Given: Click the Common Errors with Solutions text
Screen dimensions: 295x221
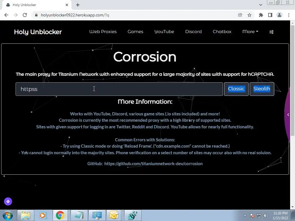Looking at the screenshot, I should tap(145, 140).
